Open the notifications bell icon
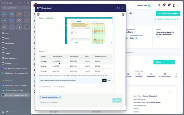The height and width of the screenshot is (115, 184). coord(169,5)
